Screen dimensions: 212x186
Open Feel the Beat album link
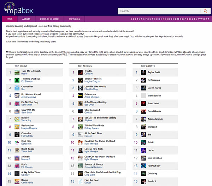click(x=92, y=180)
